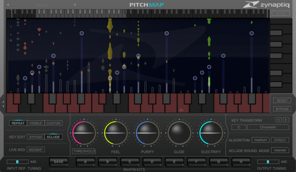Open the Chromatic scale dropdown
This screenshot has width=296, height=172.
click(x=268, y=127)
